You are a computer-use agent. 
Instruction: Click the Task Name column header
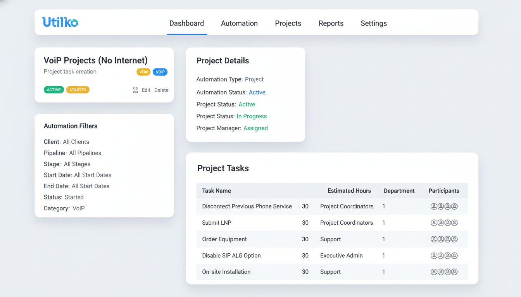pyautogui.click(x=216, y=191)
